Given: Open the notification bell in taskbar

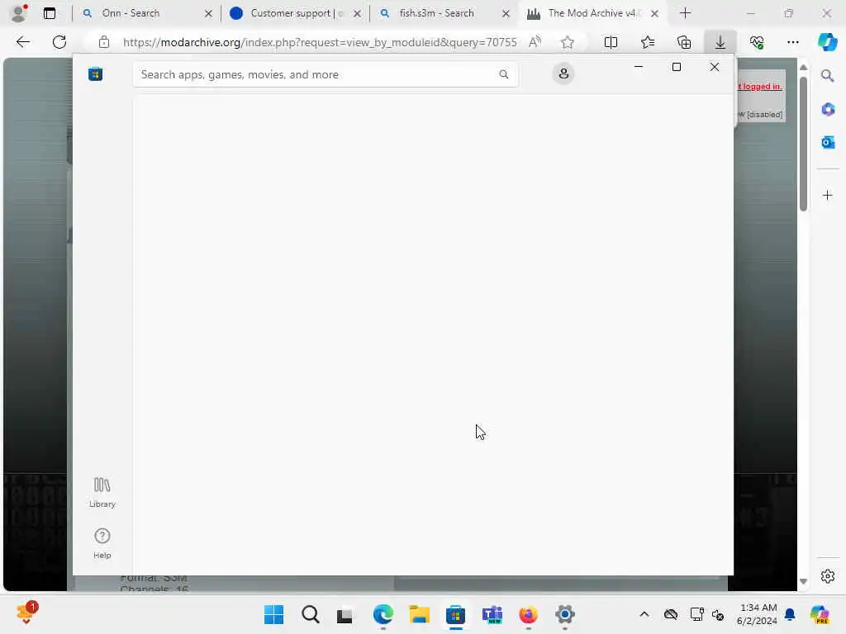Looking at the screenshot, I should 790,614.
